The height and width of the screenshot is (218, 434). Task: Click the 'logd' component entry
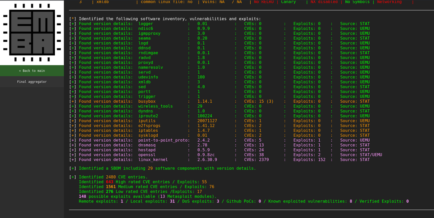point(143,43)
